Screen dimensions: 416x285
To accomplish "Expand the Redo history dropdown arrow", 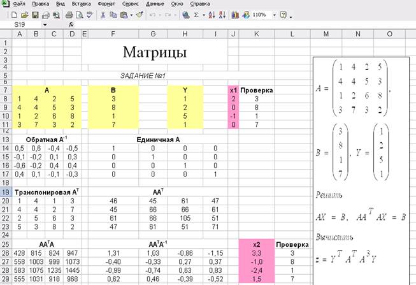I will pos(175,15).
